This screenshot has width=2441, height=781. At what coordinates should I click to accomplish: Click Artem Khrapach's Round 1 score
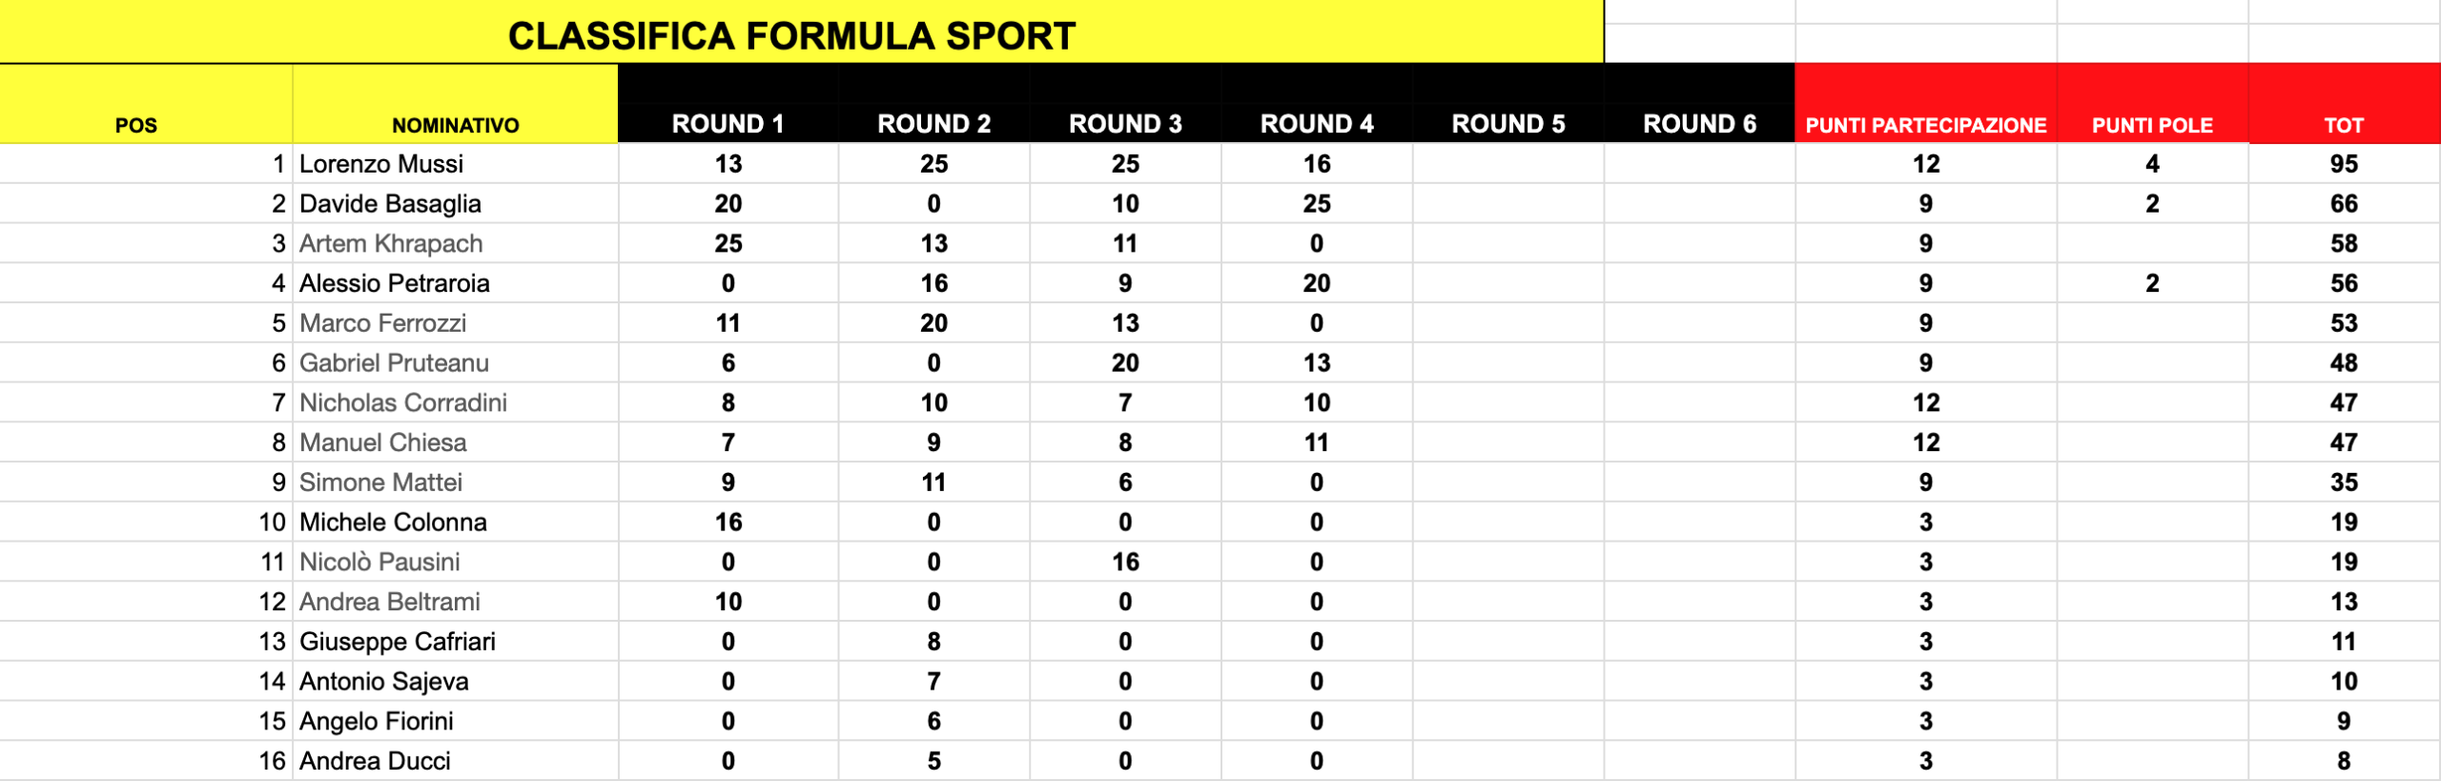(728, 243)
